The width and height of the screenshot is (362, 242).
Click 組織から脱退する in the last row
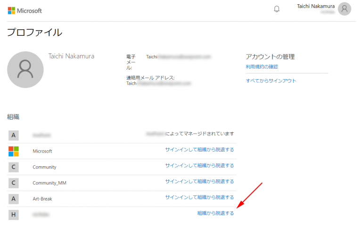pyautogui.click(x=215, y=213)
